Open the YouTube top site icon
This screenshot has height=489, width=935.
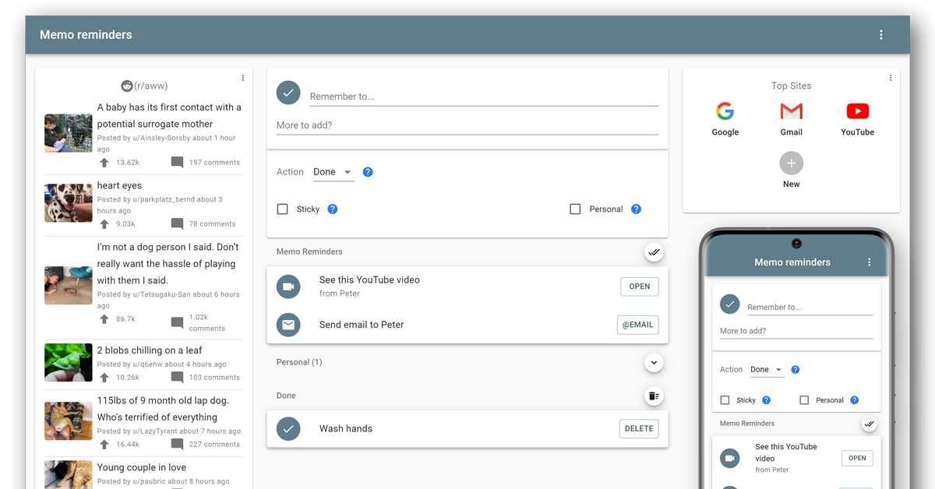click(x=857, y=112)
